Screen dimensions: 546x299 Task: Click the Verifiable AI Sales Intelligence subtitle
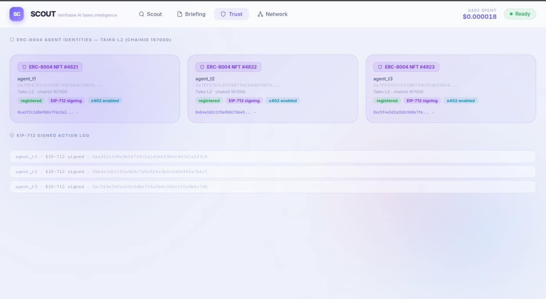pyautogui.click(x=87, y=15)
